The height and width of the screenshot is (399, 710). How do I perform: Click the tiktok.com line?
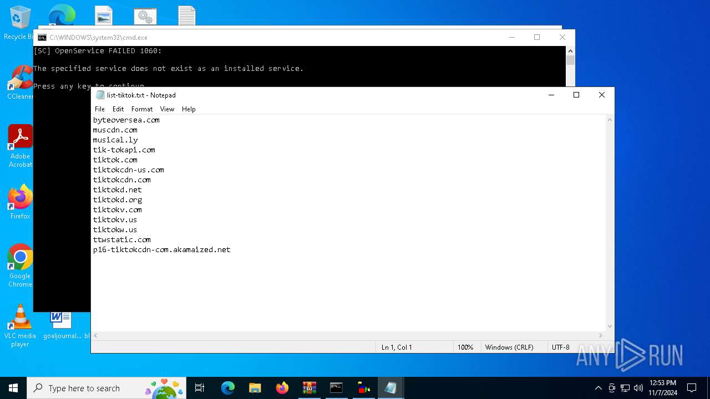115,160
